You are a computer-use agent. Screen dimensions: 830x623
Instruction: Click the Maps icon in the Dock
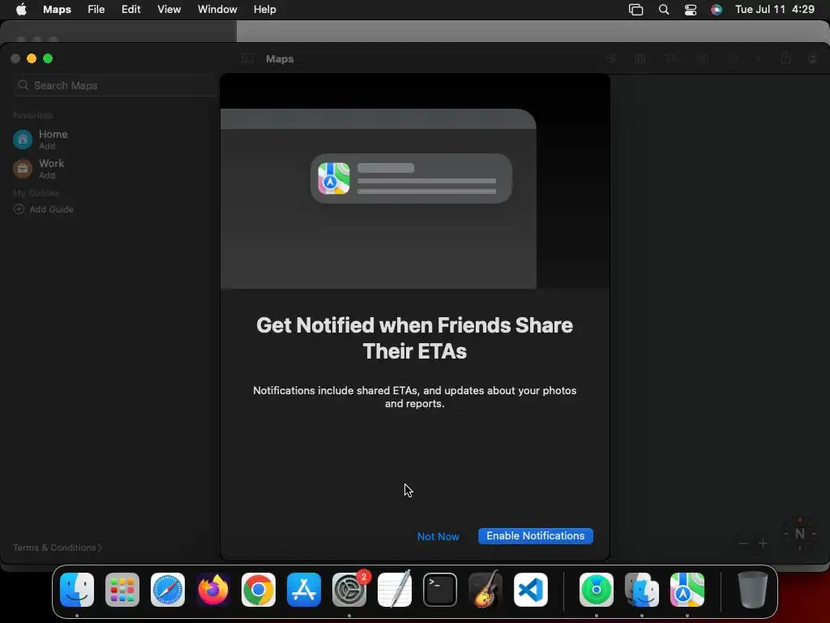pyautogui.click(x=687, y=590)
